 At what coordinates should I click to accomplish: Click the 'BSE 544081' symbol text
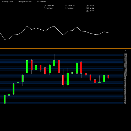(x=41, y=2)
